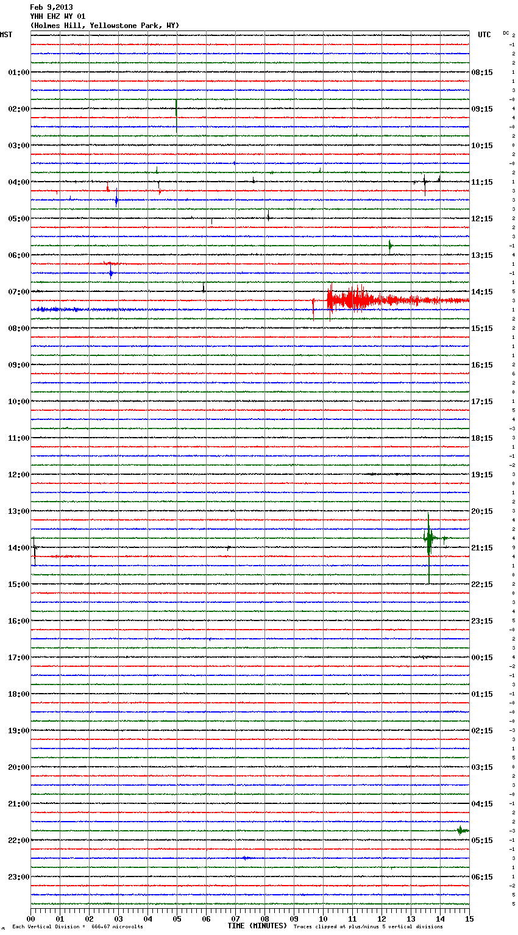Select the "10" minute tick on the bottom axis
Viewport: 518px width, 935px height.
pyautogui.click(x=323, y=919)
